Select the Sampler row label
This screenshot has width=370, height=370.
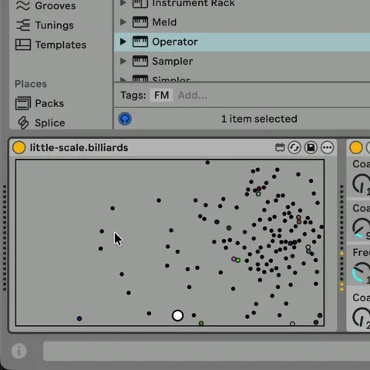[x=173, y=62]
